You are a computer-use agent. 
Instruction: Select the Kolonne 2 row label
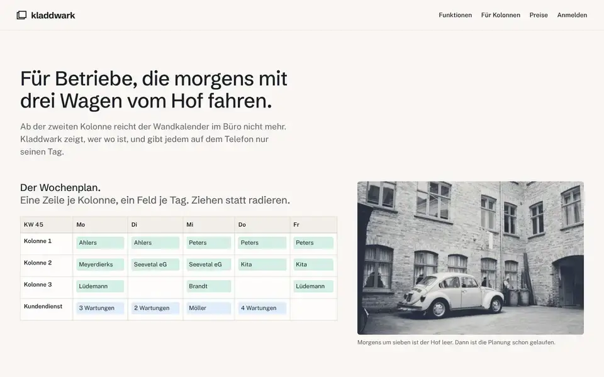point(38,263)
